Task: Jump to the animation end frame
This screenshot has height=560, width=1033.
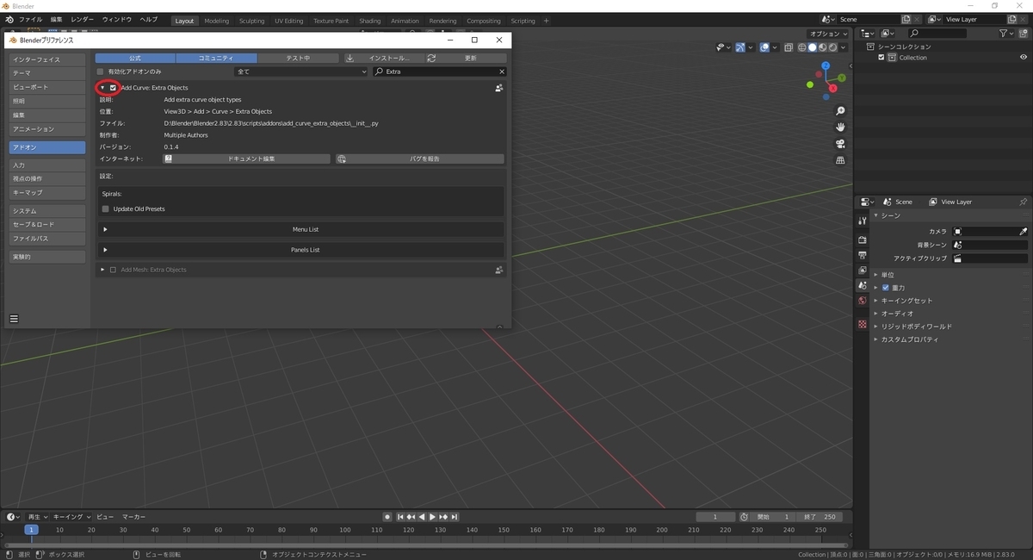Action: (454, 517)
